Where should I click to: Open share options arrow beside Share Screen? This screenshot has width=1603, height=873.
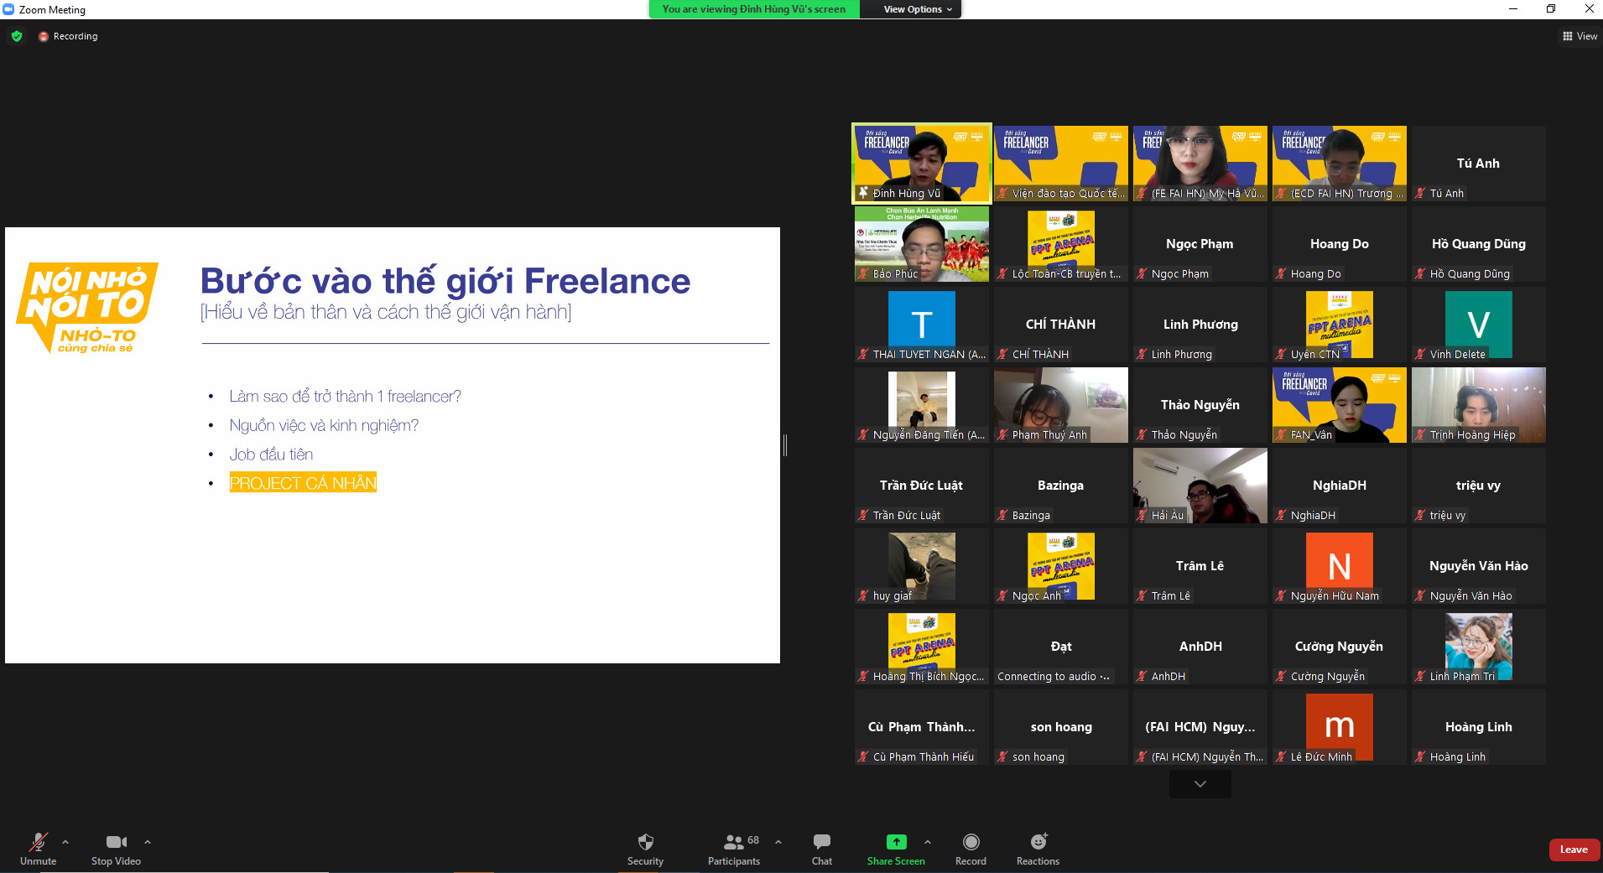(928, 842)
